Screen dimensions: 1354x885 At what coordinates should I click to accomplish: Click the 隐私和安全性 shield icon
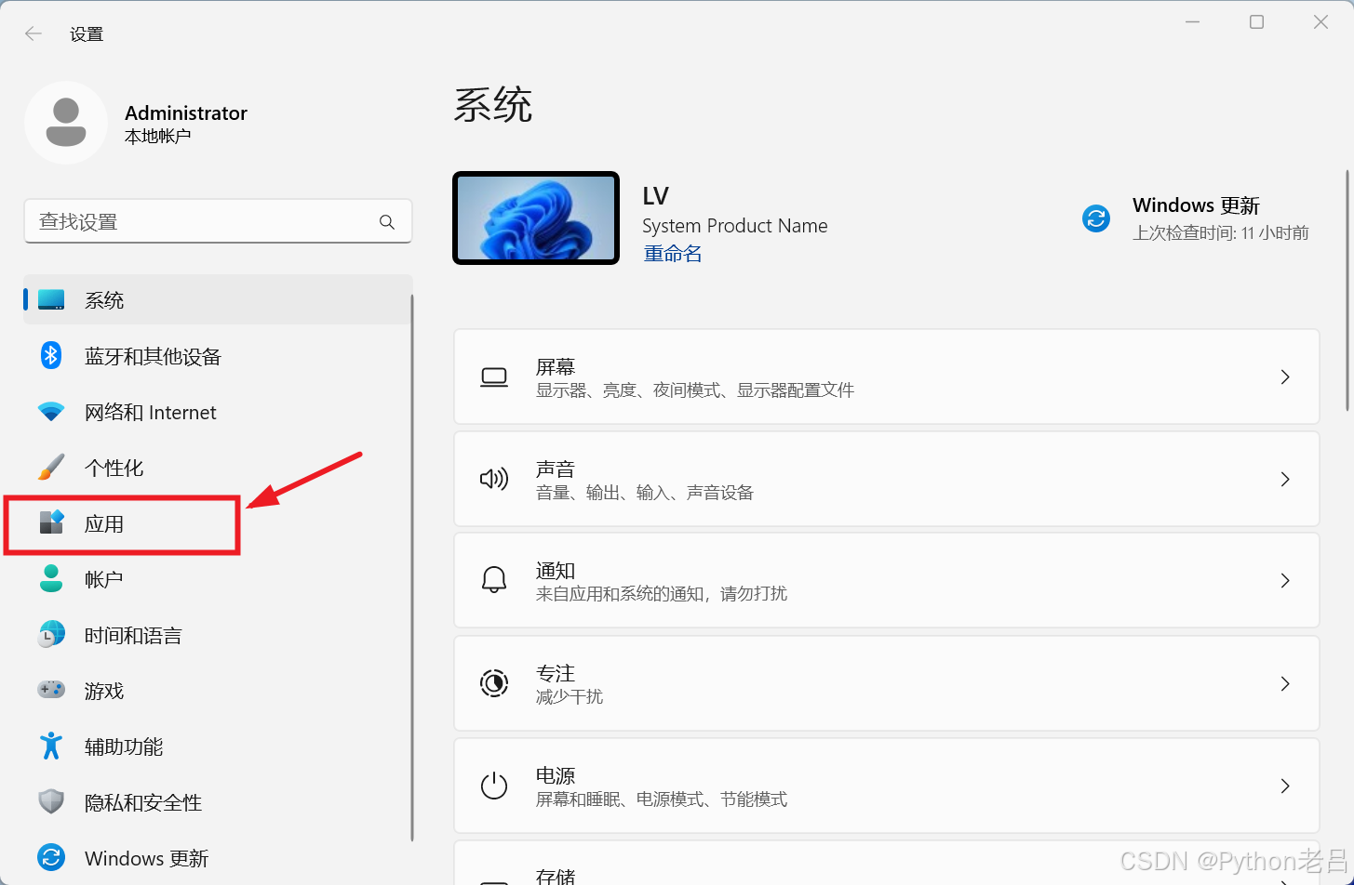pos(51,801)
